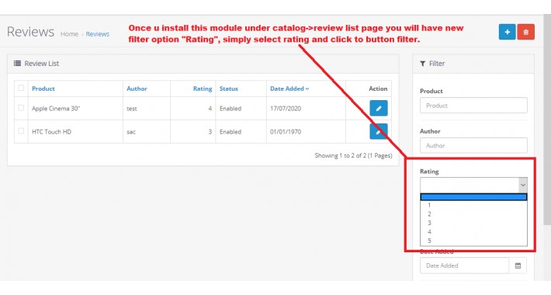Choose rating 2 from the dropdown

point(473,214)
